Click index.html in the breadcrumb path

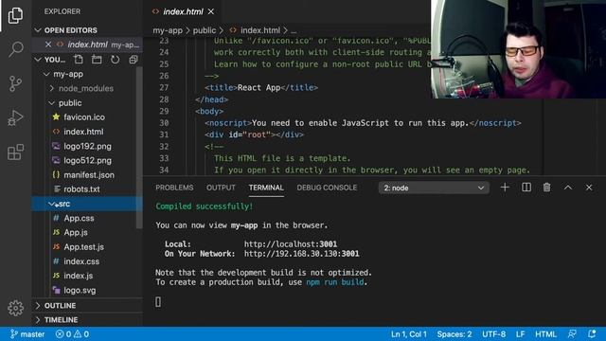point(260,30)
